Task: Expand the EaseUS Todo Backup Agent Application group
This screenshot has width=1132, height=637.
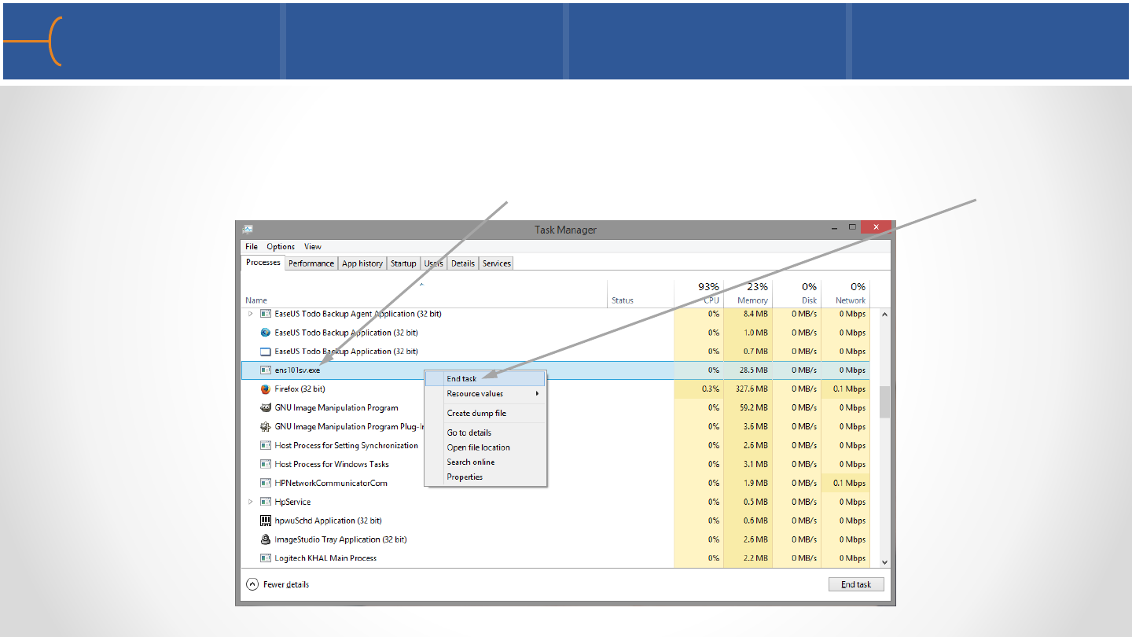Action: tap(251, 314)
